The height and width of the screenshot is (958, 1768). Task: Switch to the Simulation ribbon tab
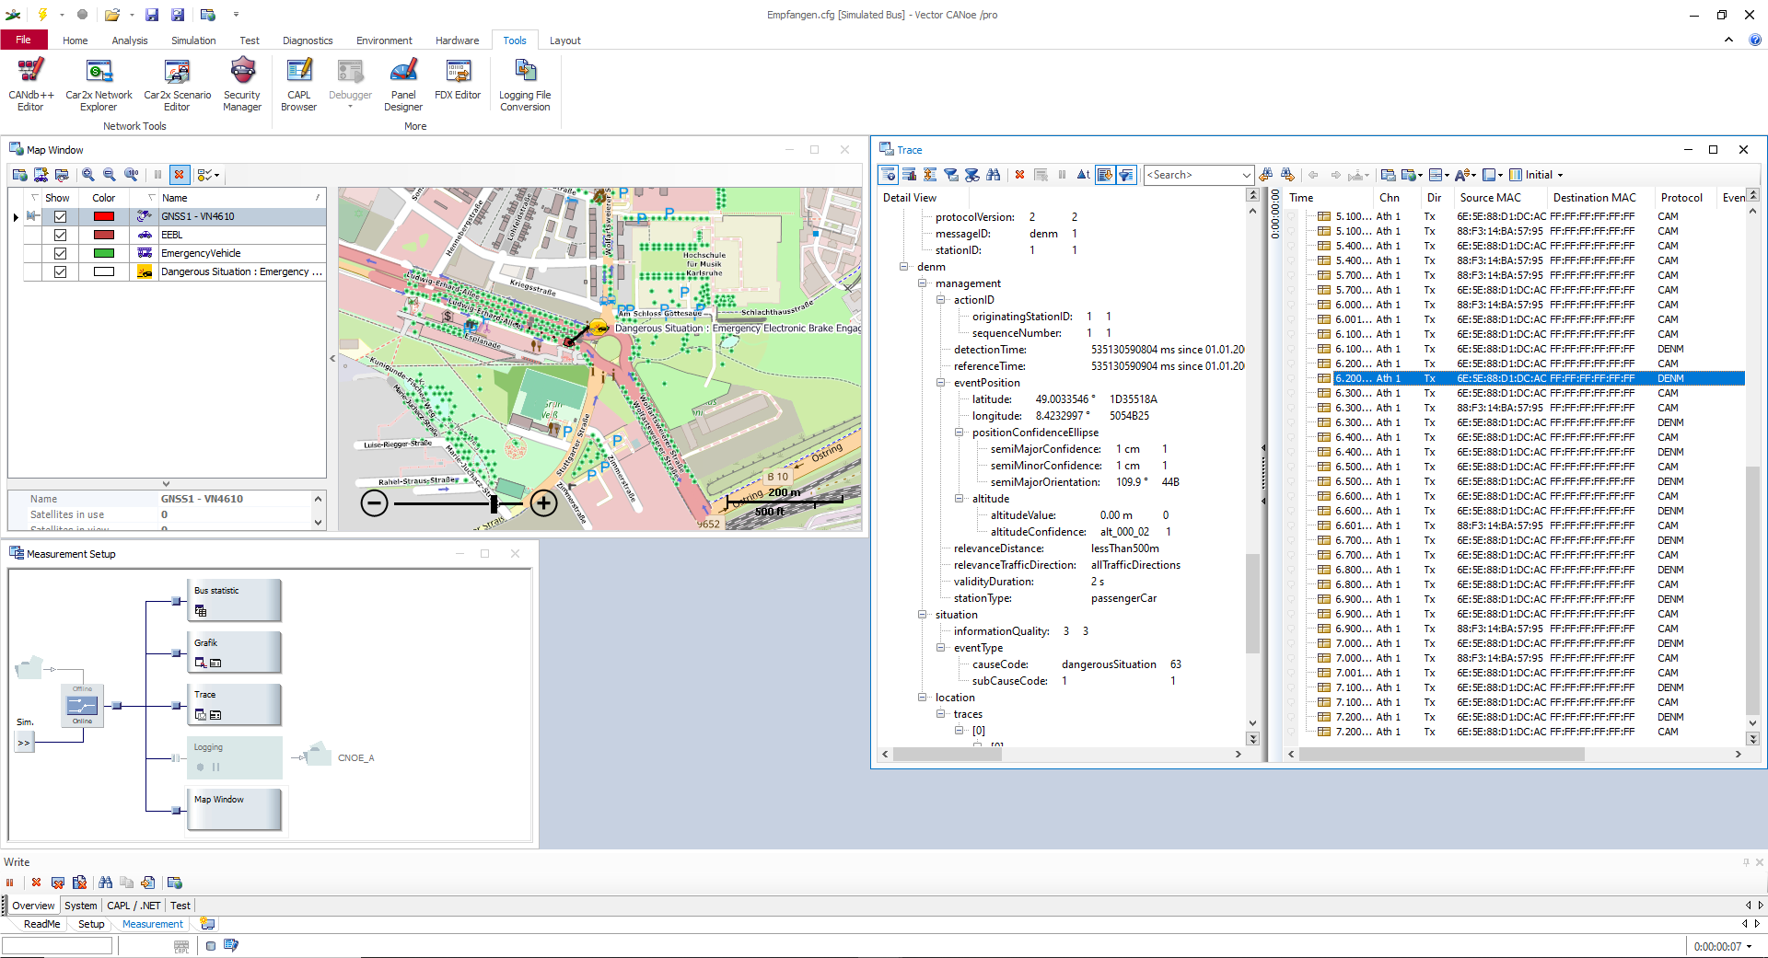click(x=193, y=40)
